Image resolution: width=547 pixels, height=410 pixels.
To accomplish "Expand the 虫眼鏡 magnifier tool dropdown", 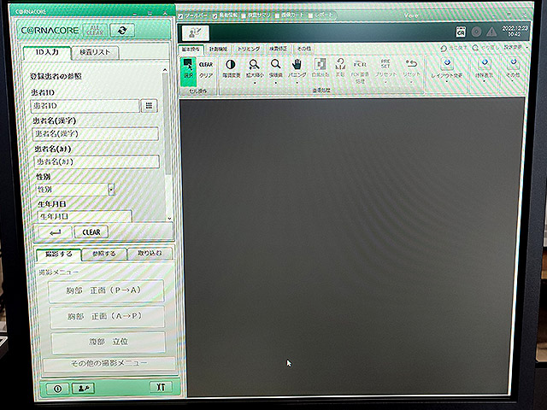I will 275,83.
